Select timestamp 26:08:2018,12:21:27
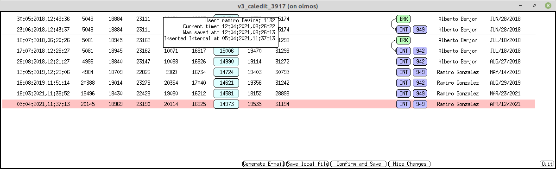Image resolution: width=556 pixels, height=169 pixels. [43, 62]
